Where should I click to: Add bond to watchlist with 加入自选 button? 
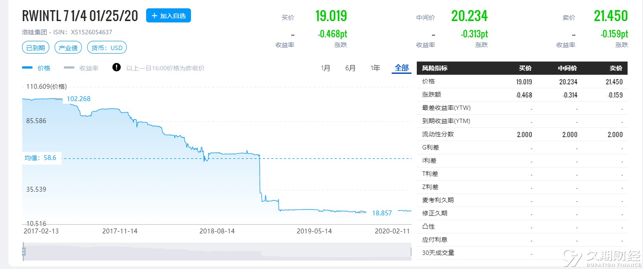(169, 15)
